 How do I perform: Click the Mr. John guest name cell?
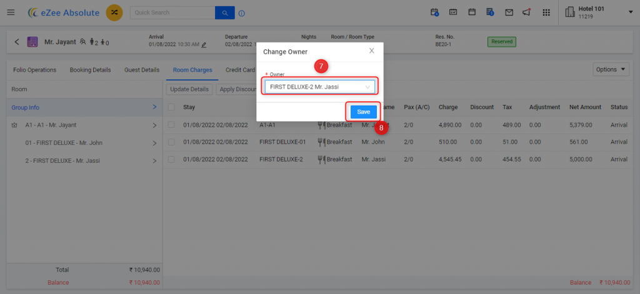[x=373, y=142]
